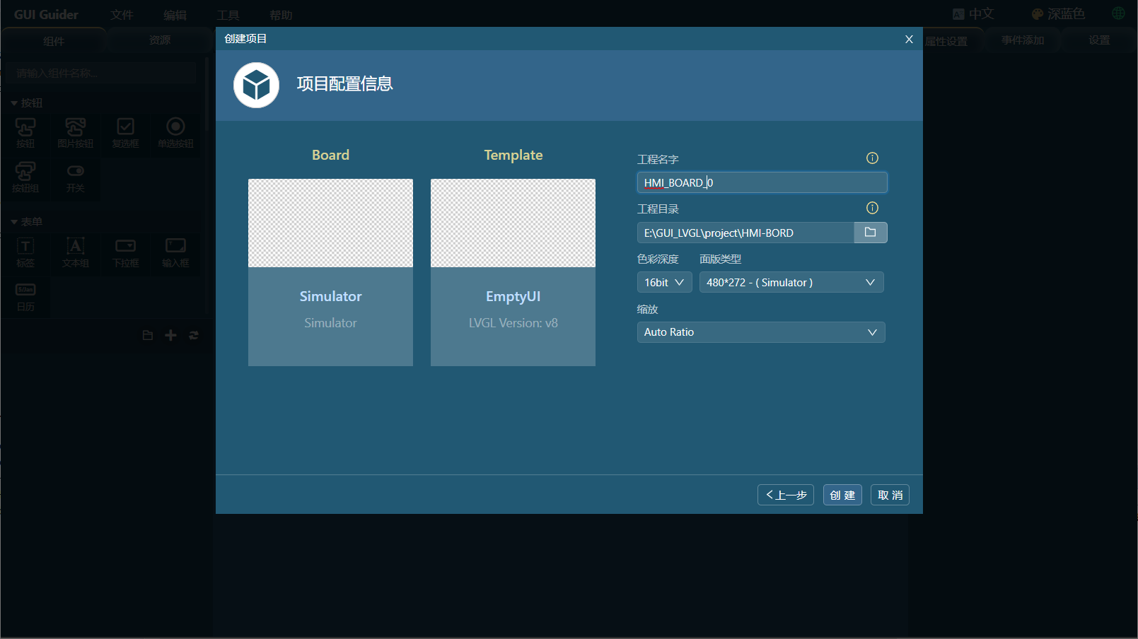Select the 输入框 input box widget
Screen dimensions: 1138x639
[174, 253]
